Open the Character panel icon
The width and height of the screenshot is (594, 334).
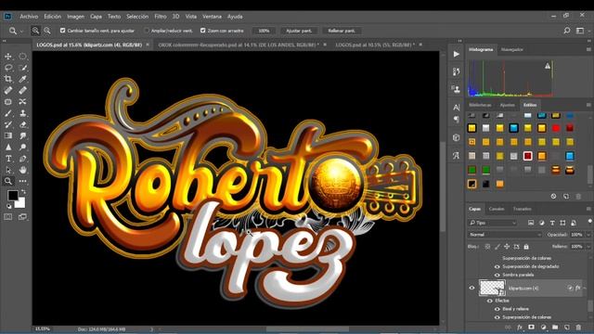click(456, 108)
